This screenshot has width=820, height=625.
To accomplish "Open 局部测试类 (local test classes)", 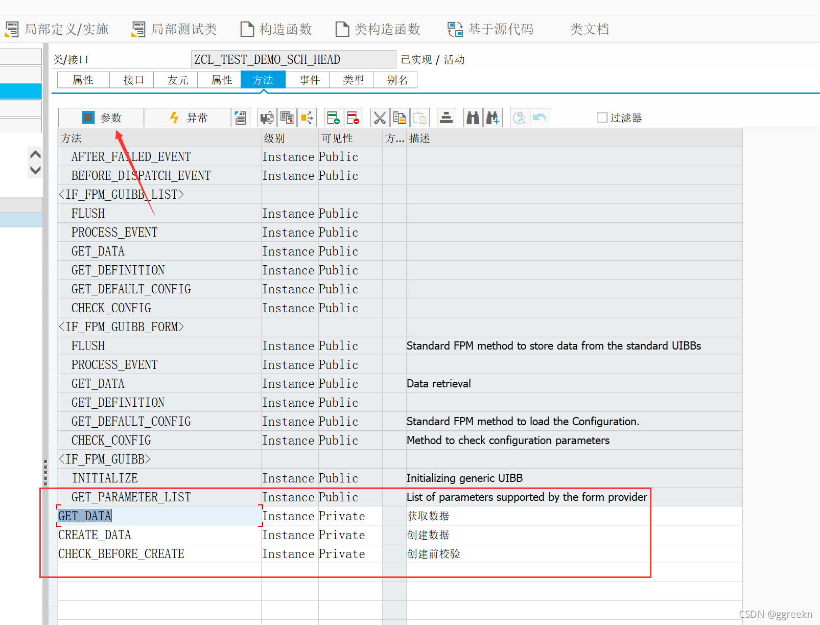I will [x=174, y=29].
